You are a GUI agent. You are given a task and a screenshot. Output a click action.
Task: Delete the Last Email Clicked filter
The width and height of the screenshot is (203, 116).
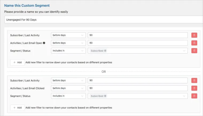(x=194, y=88)
